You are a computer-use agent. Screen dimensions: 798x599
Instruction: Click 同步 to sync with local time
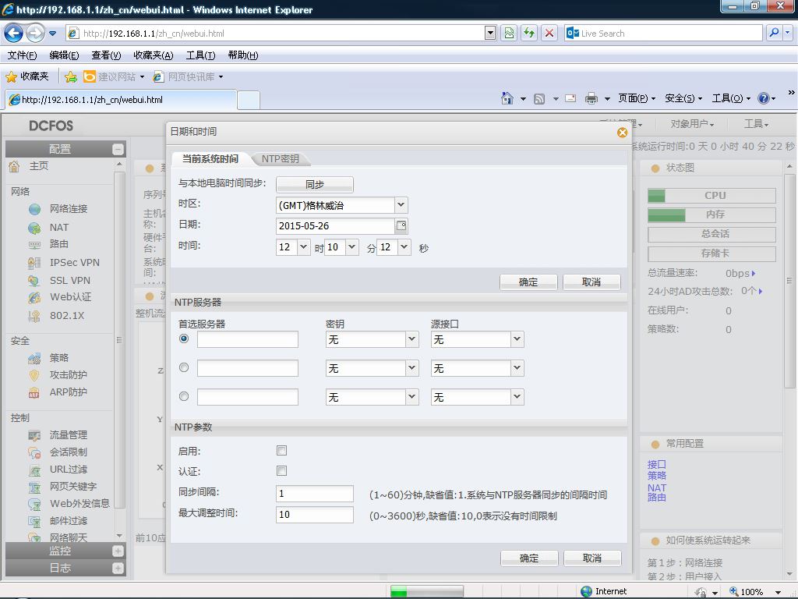pyautogui.click(x=315, y=184)
